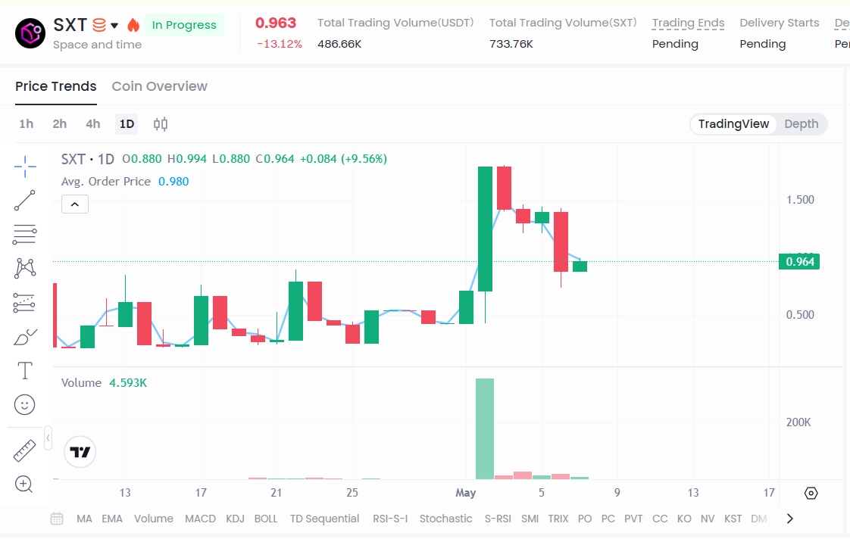
Task: Open the XABCD pattern tool
Action: pyautogui.click(x=25, y=269)
